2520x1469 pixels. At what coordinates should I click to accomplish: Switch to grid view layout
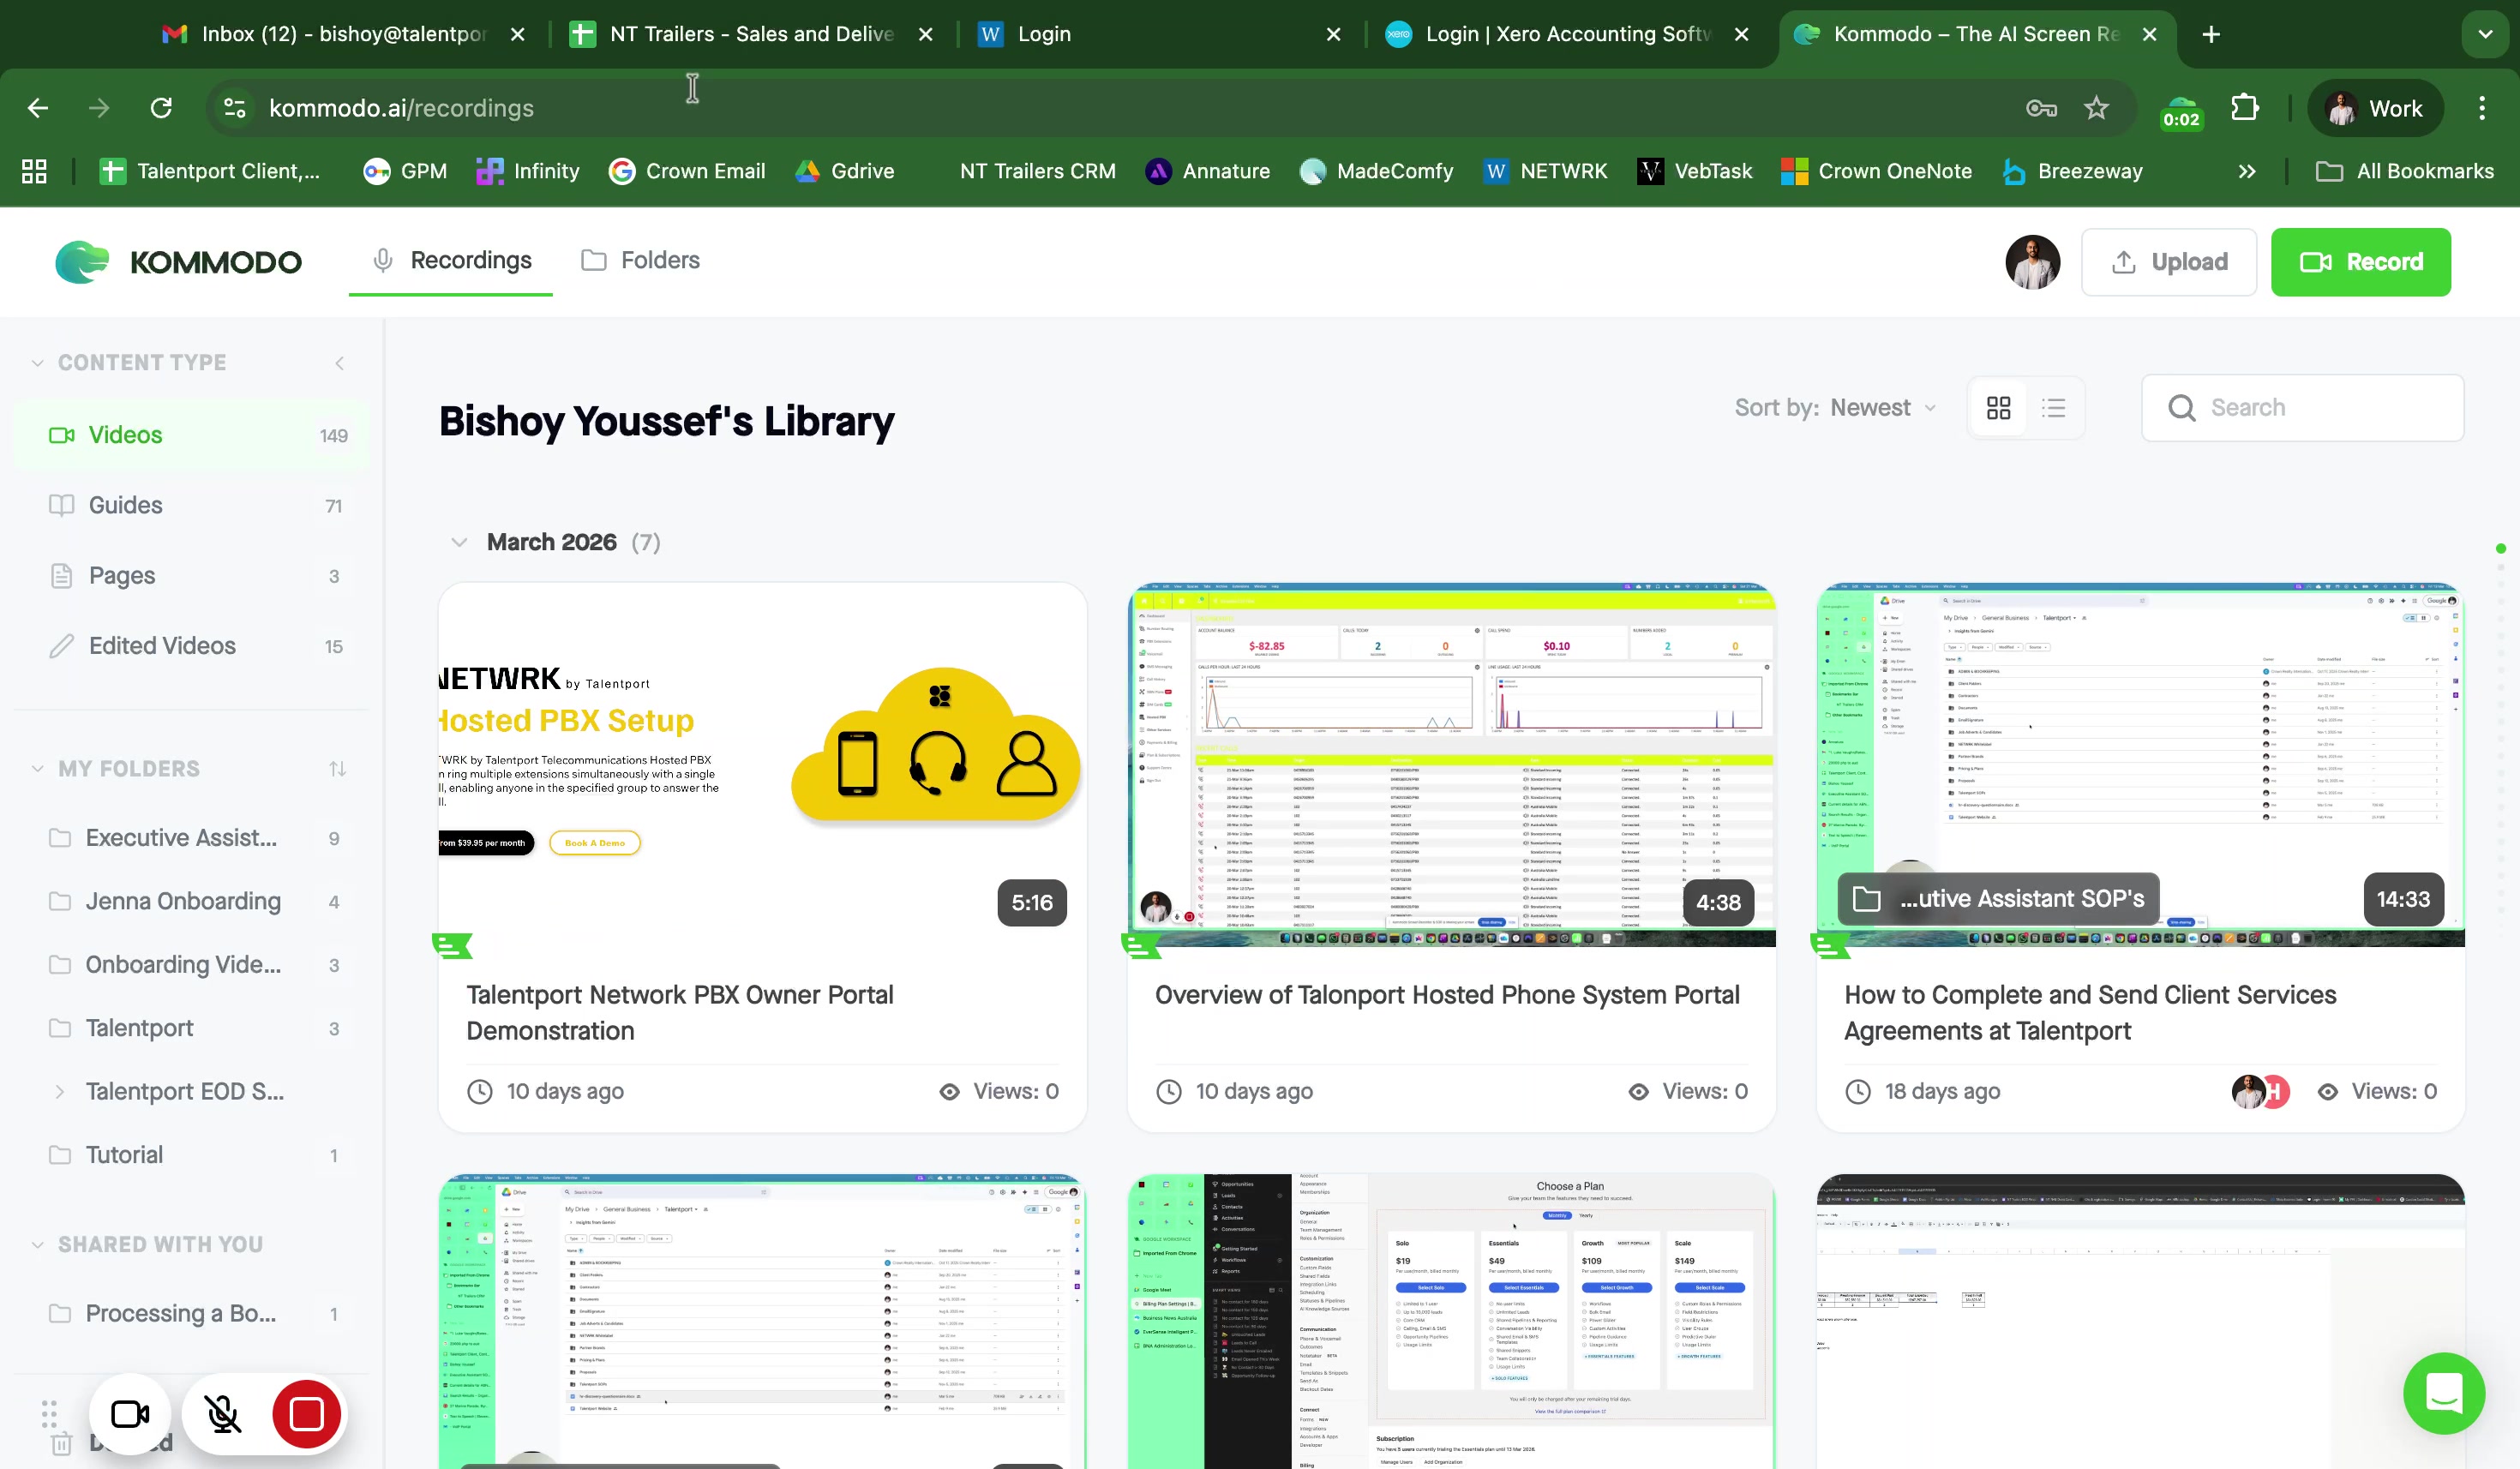point(1998,408)
